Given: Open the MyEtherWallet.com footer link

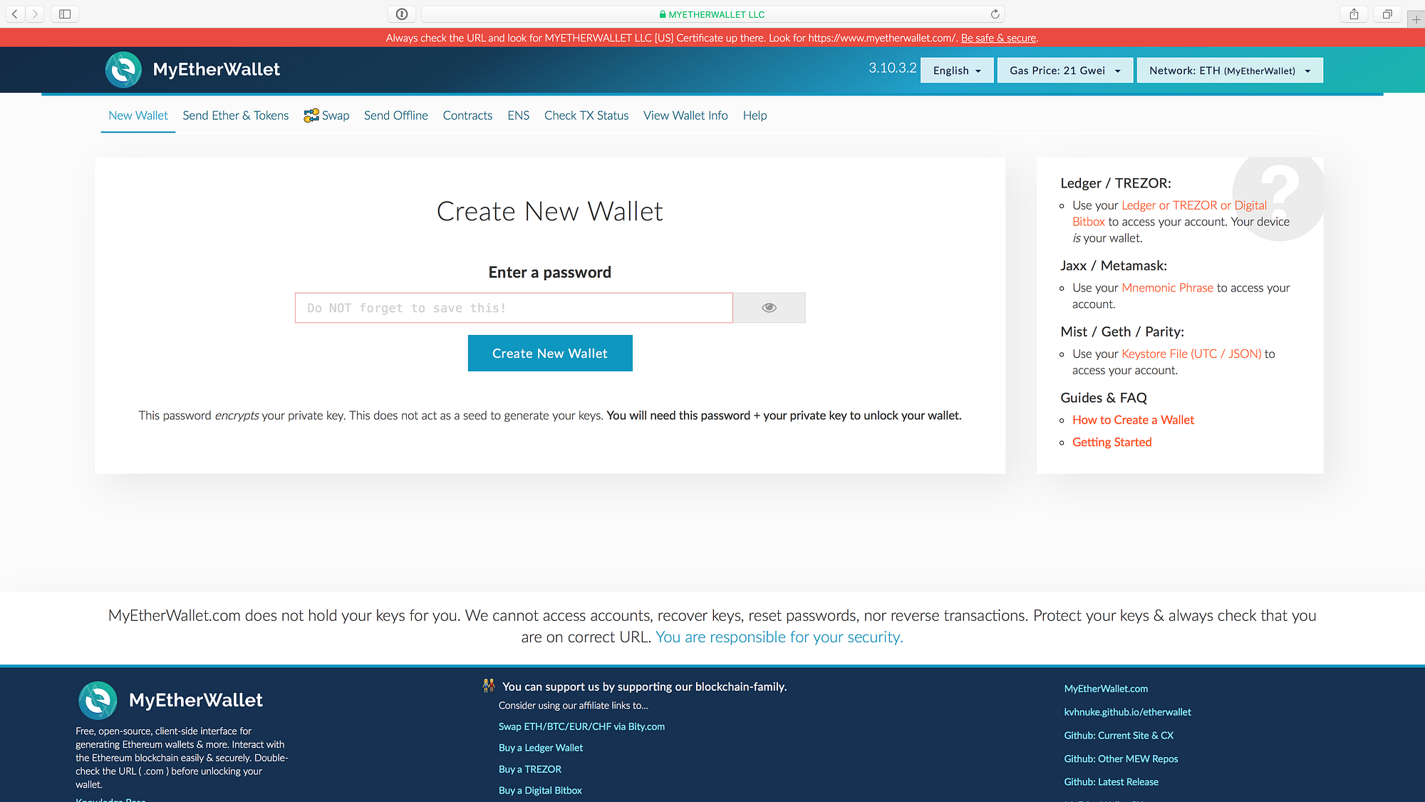Looking at the screenshot, I should 1106,689.
